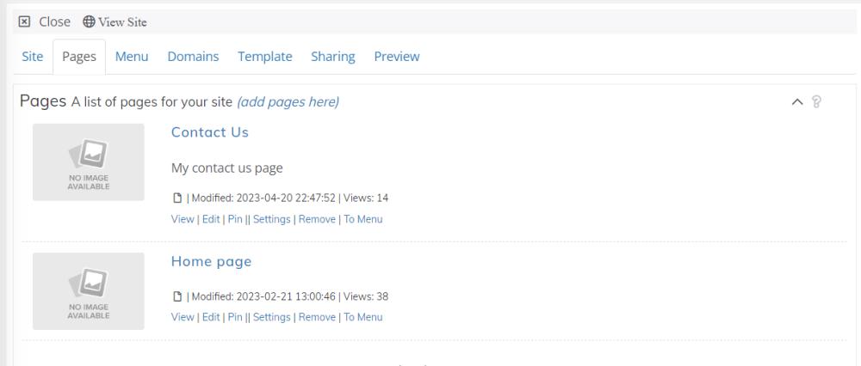Go to the Template tab
The width and height of the screenshot is (861, 366).
(264, 57)
